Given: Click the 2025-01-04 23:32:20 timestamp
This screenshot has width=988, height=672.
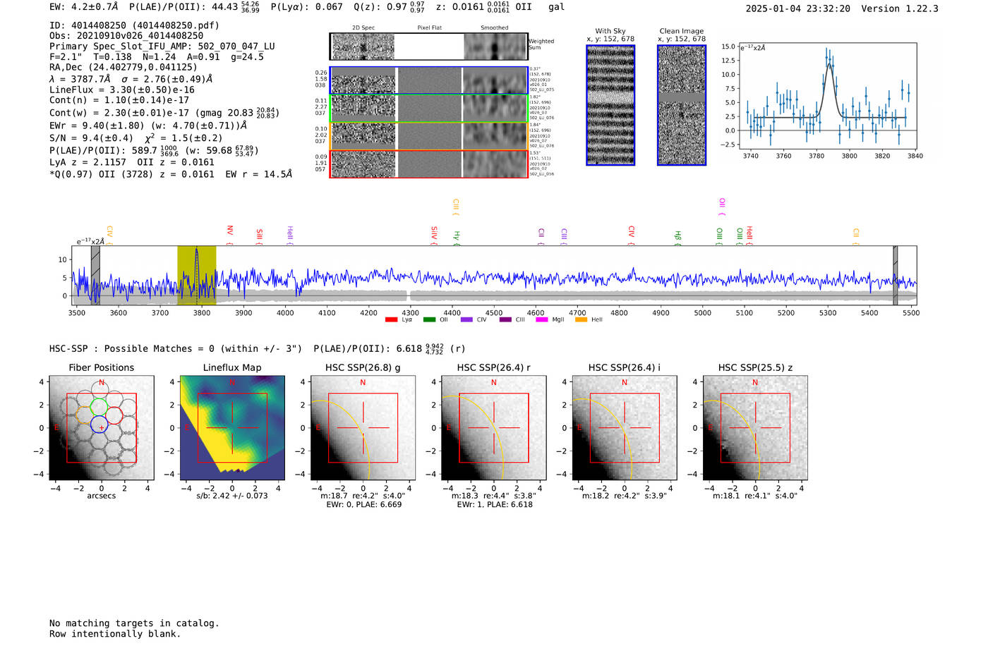Looking at the screenshot, I should 798,8.
